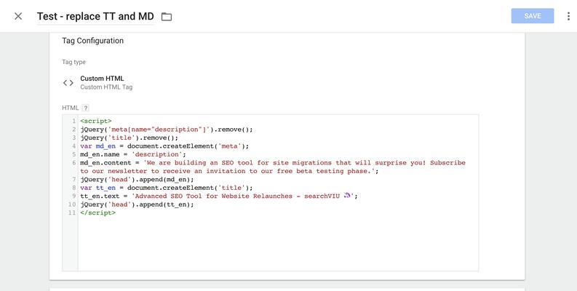This screenshot has width=577, height=291.
Task: Click the jQuery('head').append(tt_en) line
Action: (x=137, y=204)
